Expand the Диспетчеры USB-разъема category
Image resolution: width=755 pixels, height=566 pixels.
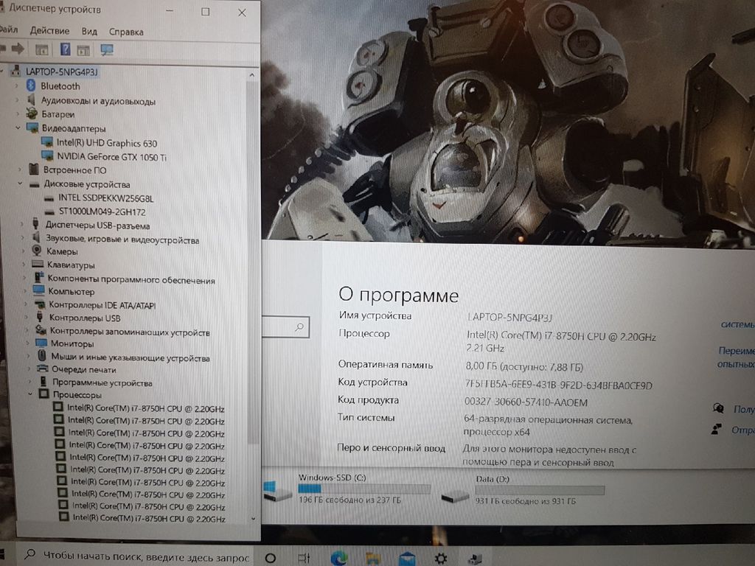[x=21, y=224]
